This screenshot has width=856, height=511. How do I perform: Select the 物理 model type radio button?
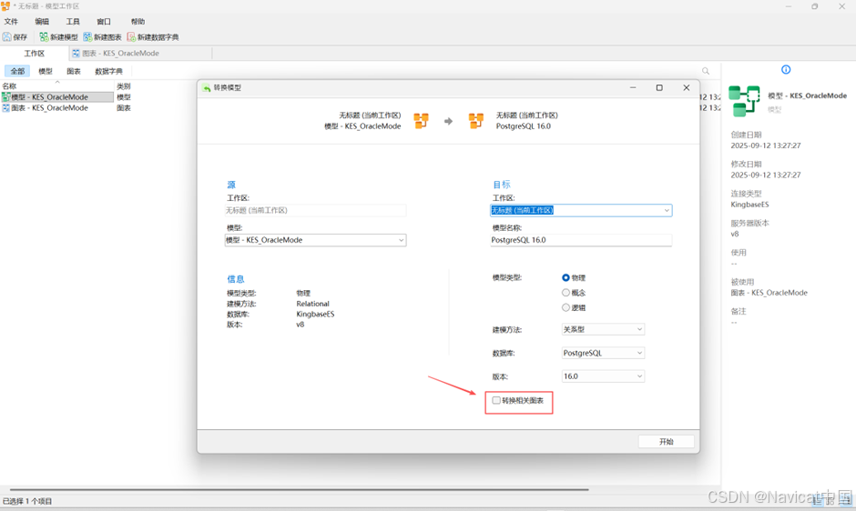(x=566, y=277)
